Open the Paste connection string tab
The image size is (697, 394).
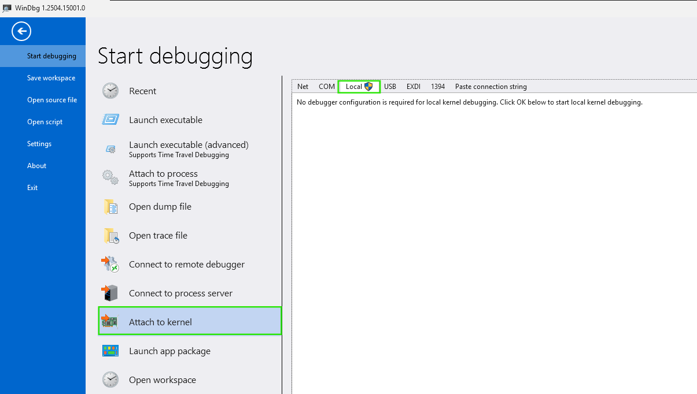tap(491, 87)
